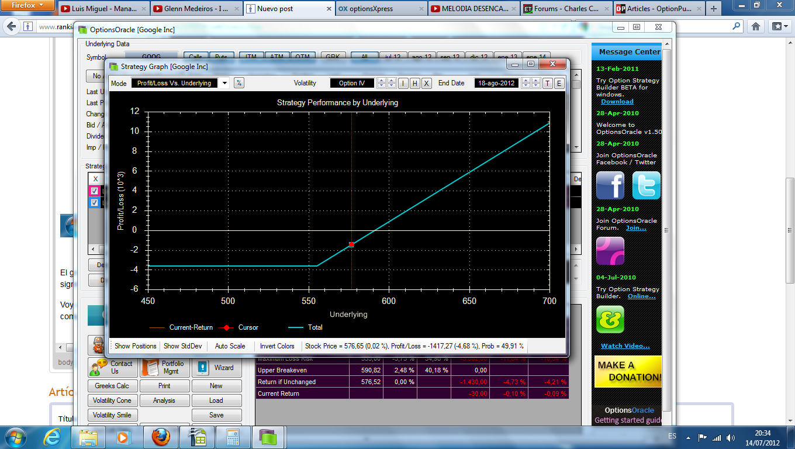Click the X volatility button

click(427, 83)
